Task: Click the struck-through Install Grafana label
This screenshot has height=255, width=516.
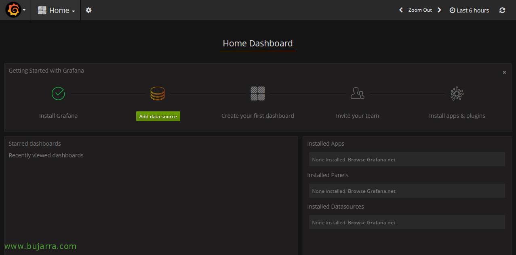Action: 58,116
